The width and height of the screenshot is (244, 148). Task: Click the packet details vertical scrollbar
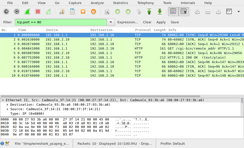click(242, 101)
